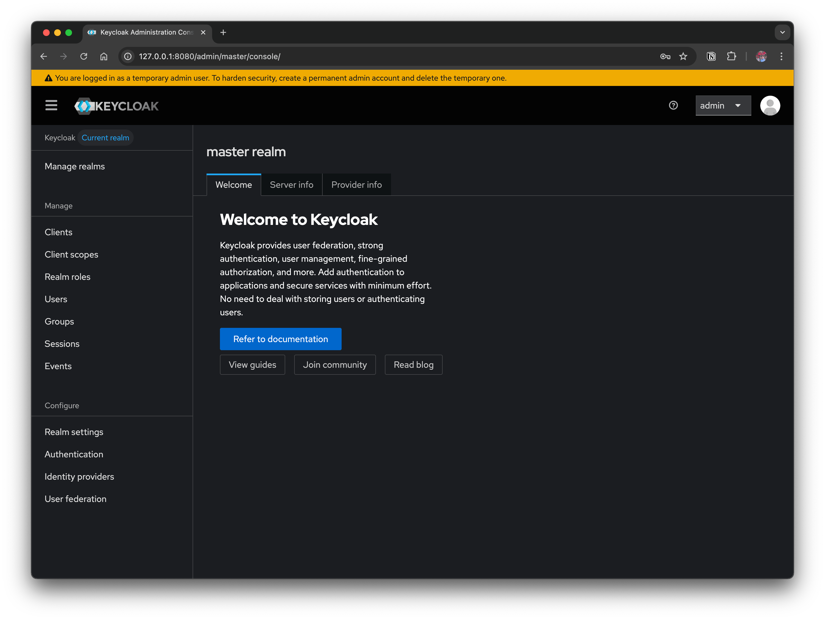Image resolution: width=825 pixels, height=620 pixels.
Task: Close the Keycloak Administration Console tab
Action: [203, 32]
